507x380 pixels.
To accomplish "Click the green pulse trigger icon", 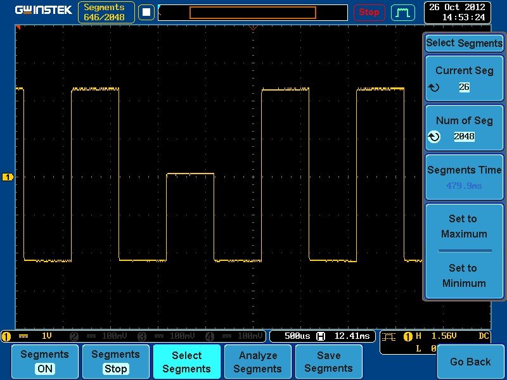I will point(403,13).
